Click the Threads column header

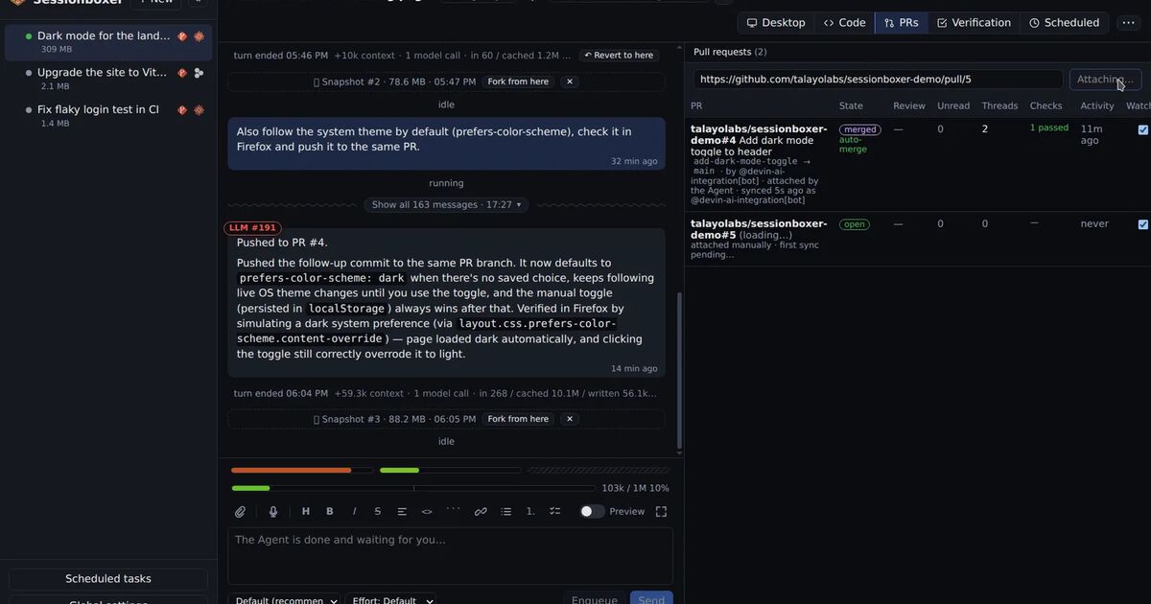click(x=999, y=106)
